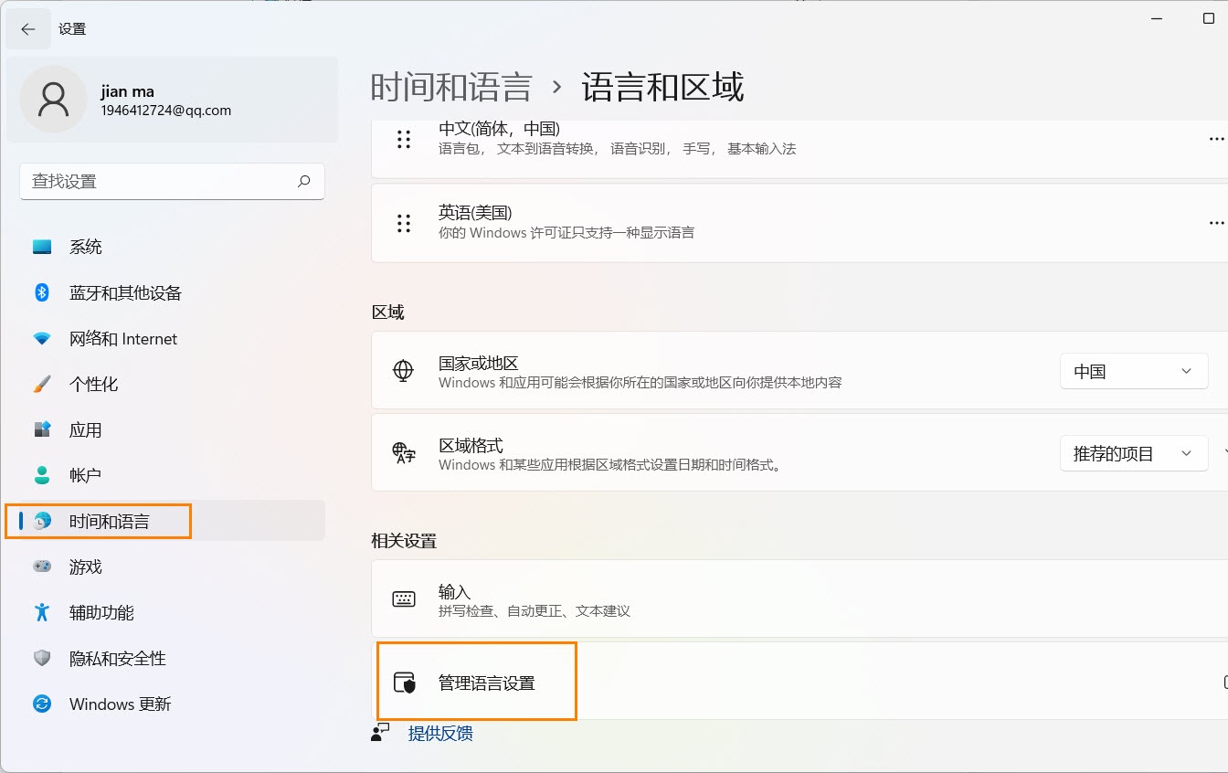Click the 提供反馈 person feedback icon

point(380,733)
